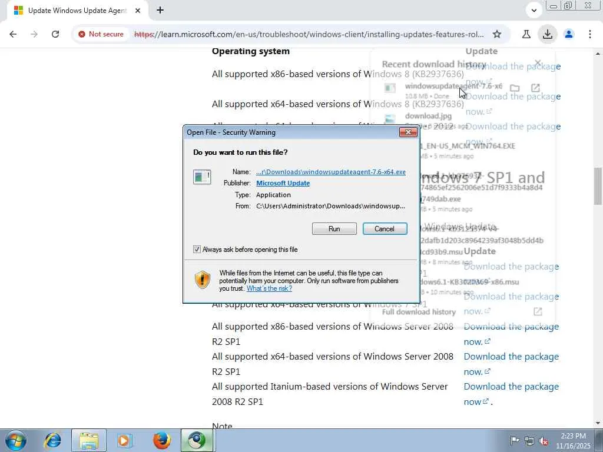Viewport: 603px width, 452px height.
Task: Select the Update Windows Update Agent tab
Action: click(x=77, y=11)
